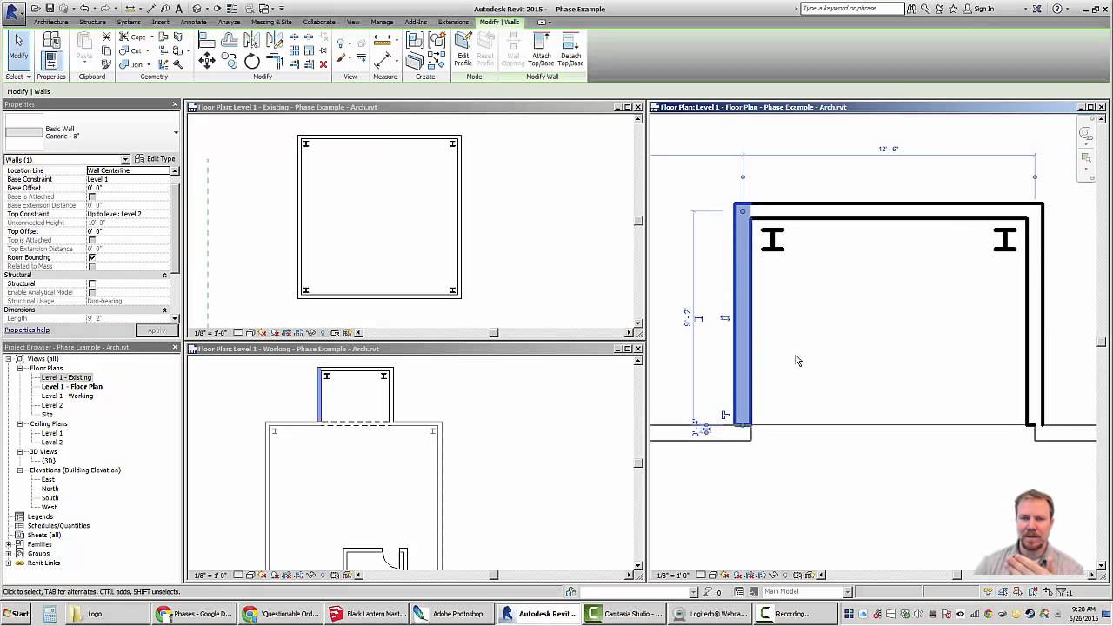Viewport: 1113px width, 626px height.
Task: Open the Architecture ribbon tab
Action: pyautogui.click(x=50, y=22)
